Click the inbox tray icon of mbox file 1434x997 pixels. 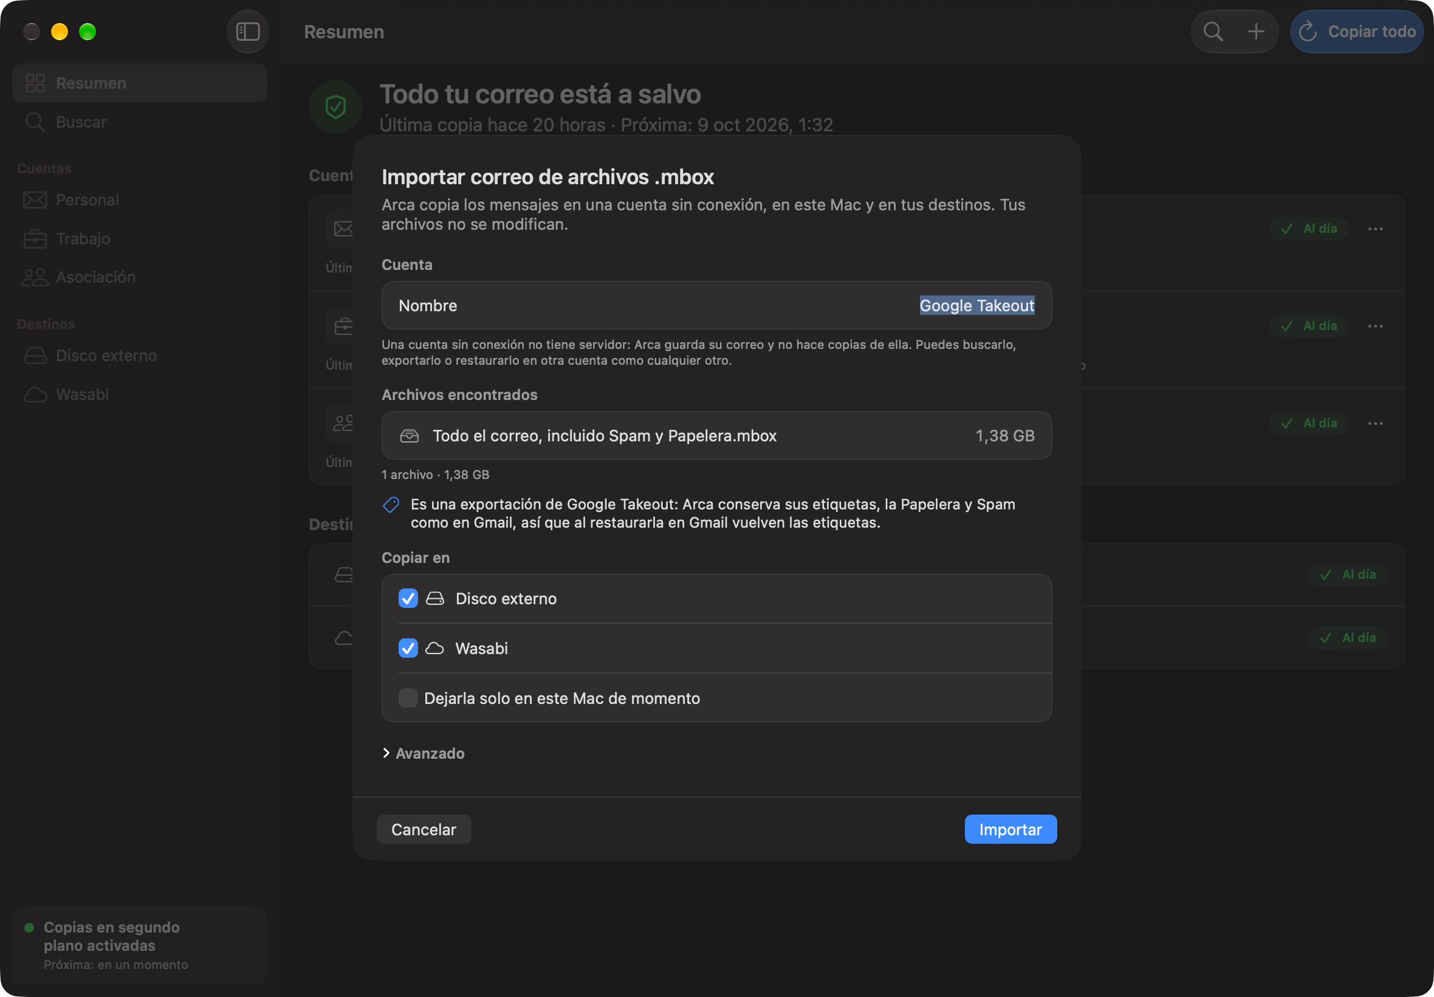click(410, 435)
